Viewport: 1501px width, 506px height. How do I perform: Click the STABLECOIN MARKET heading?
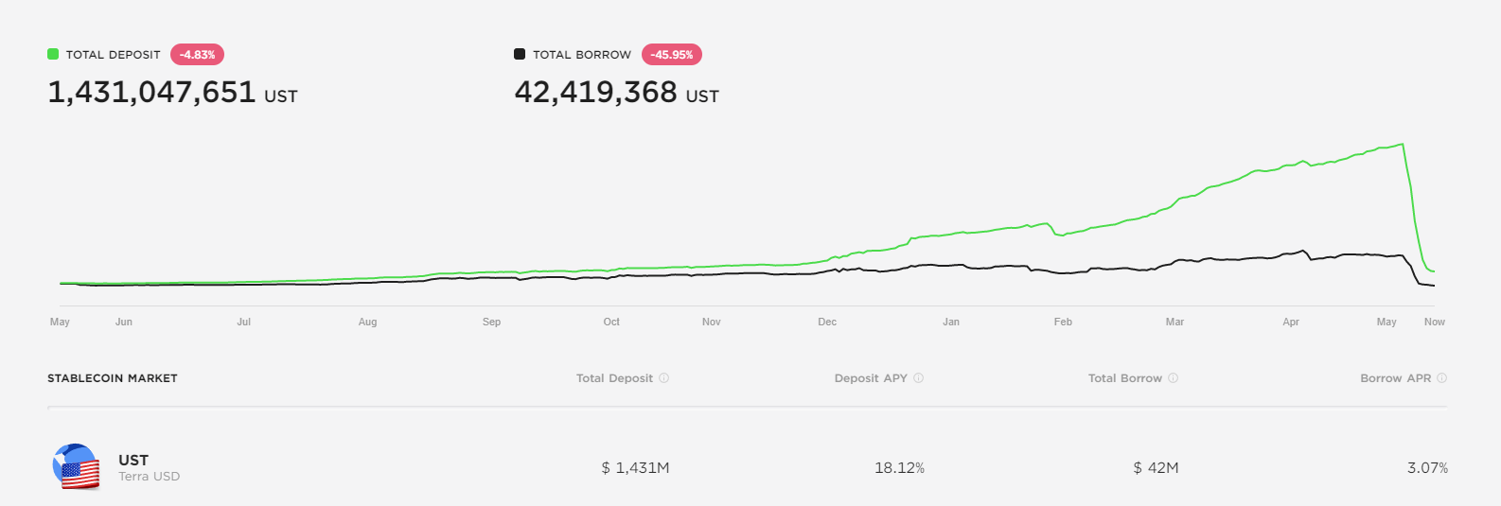pos(113,378)
